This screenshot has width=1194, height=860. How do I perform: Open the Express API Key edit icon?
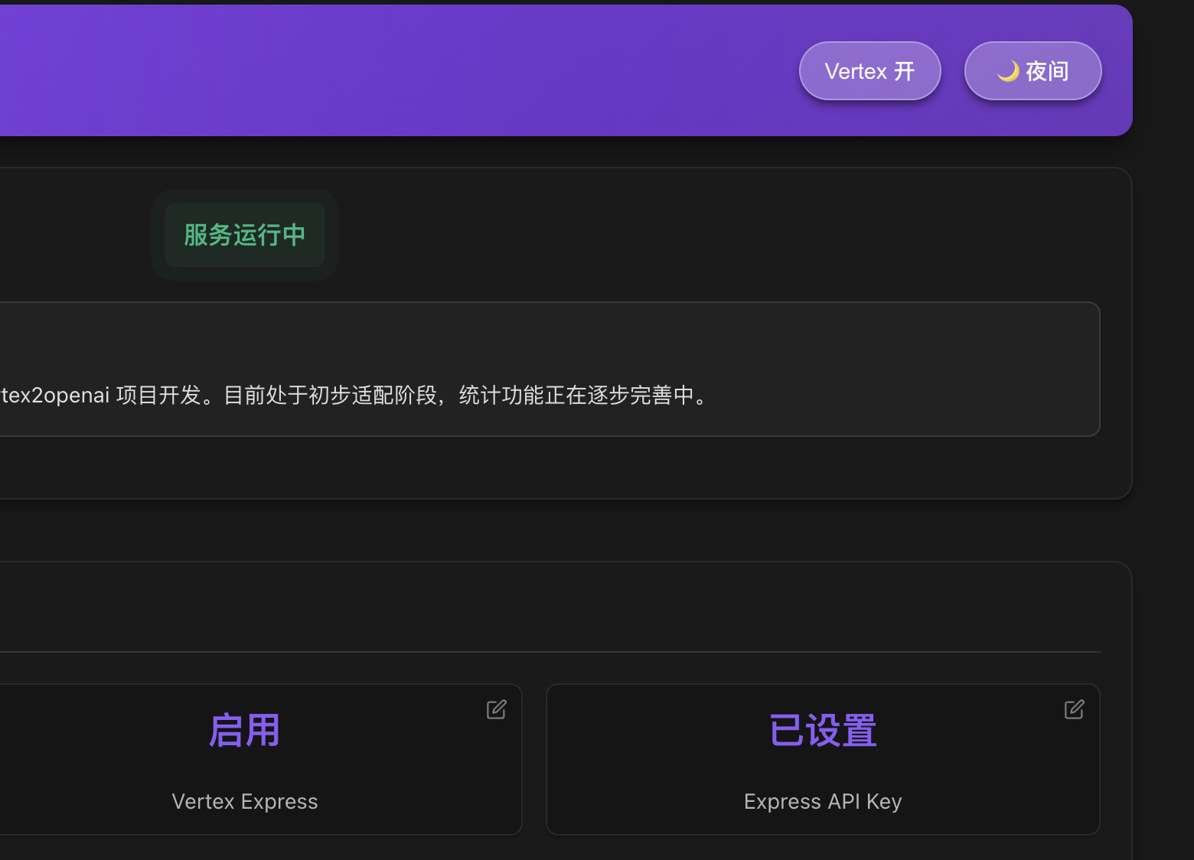[x=1074, y=709]
